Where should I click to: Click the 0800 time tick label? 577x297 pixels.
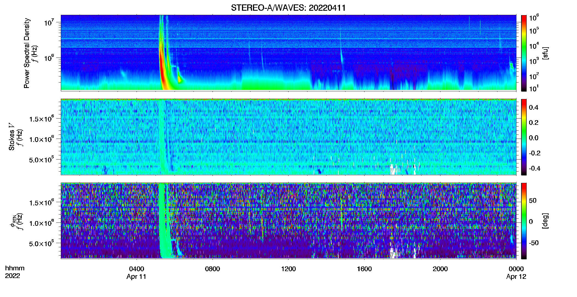coord(213,269)
